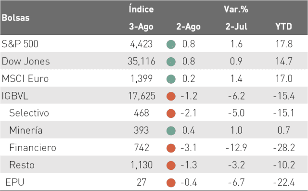Screen dimensions: 308x191
Task: Click the EPU row label
Action: click(15, 182)
